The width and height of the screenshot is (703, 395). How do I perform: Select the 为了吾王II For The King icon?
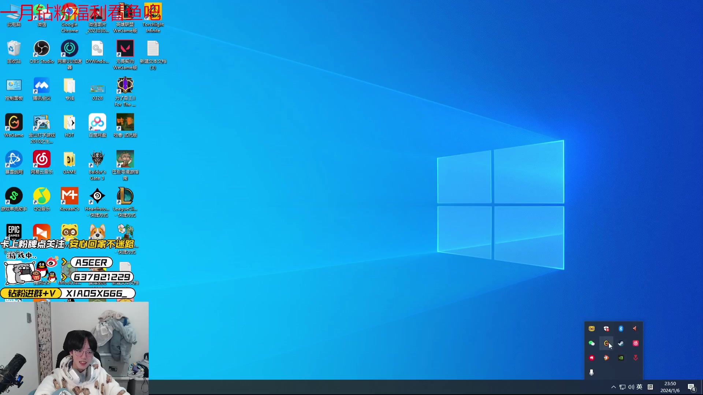(x=125, y=91)
